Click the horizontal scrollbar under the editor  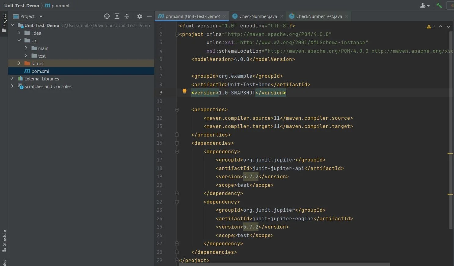coord(284,264)
